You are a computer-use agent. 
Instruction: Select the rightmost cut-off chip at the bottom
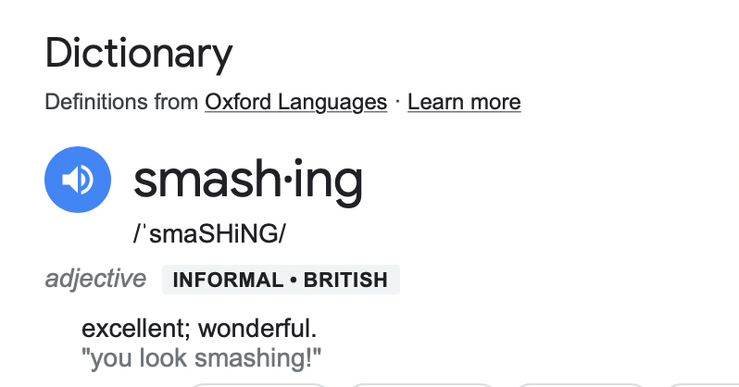coord(699,383)
